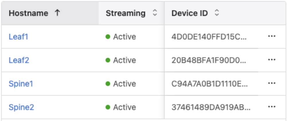Select Device ID starting with 37461489

pos(211,107)
